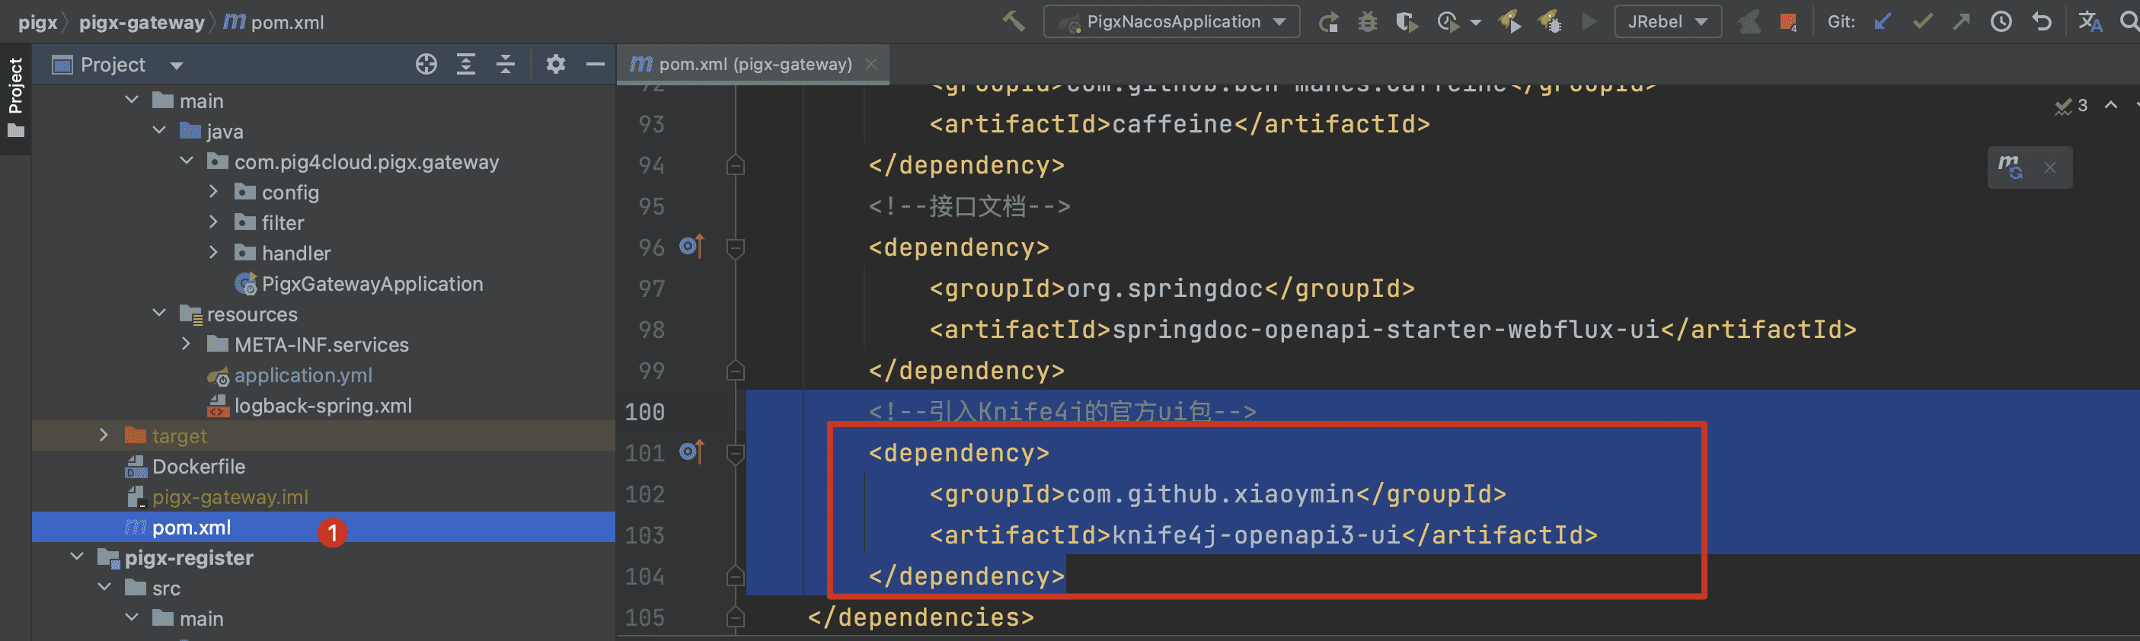Run with coverage using shield icon

click(x=1406, y=22)
